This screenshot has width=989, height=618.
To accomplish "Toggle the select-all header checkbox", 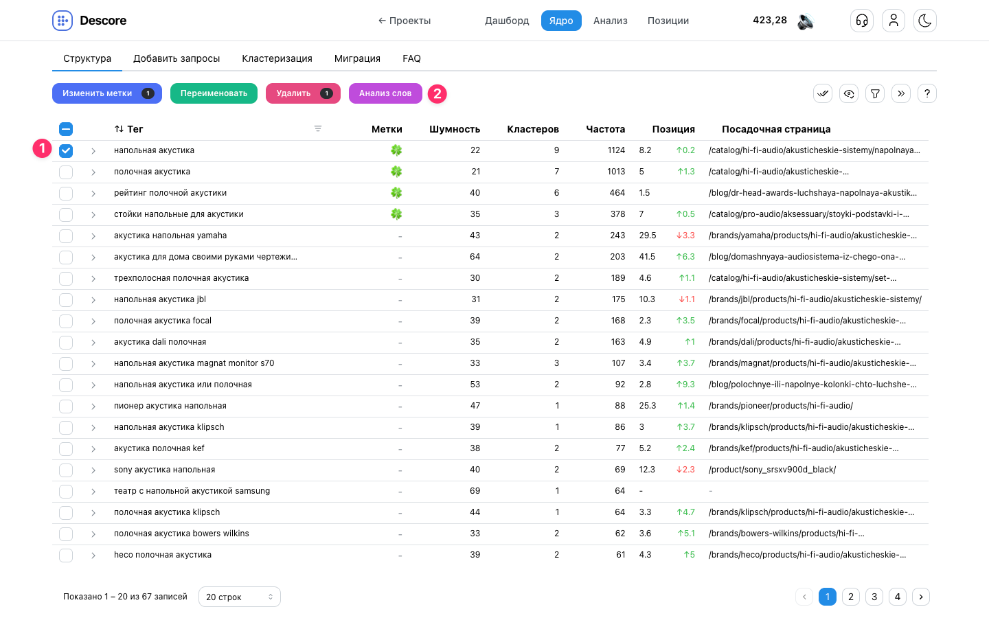I will pyautogui.click(x=66, y=129).
